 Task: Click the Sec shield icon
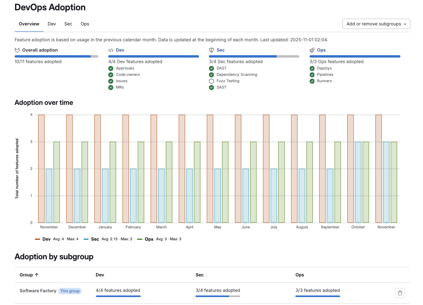(x=212, y=50)
